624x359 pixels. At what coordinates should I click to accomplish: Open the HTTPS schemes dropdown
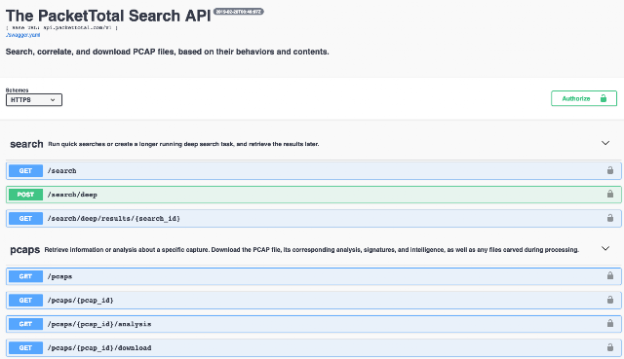(x=34, y=100)
